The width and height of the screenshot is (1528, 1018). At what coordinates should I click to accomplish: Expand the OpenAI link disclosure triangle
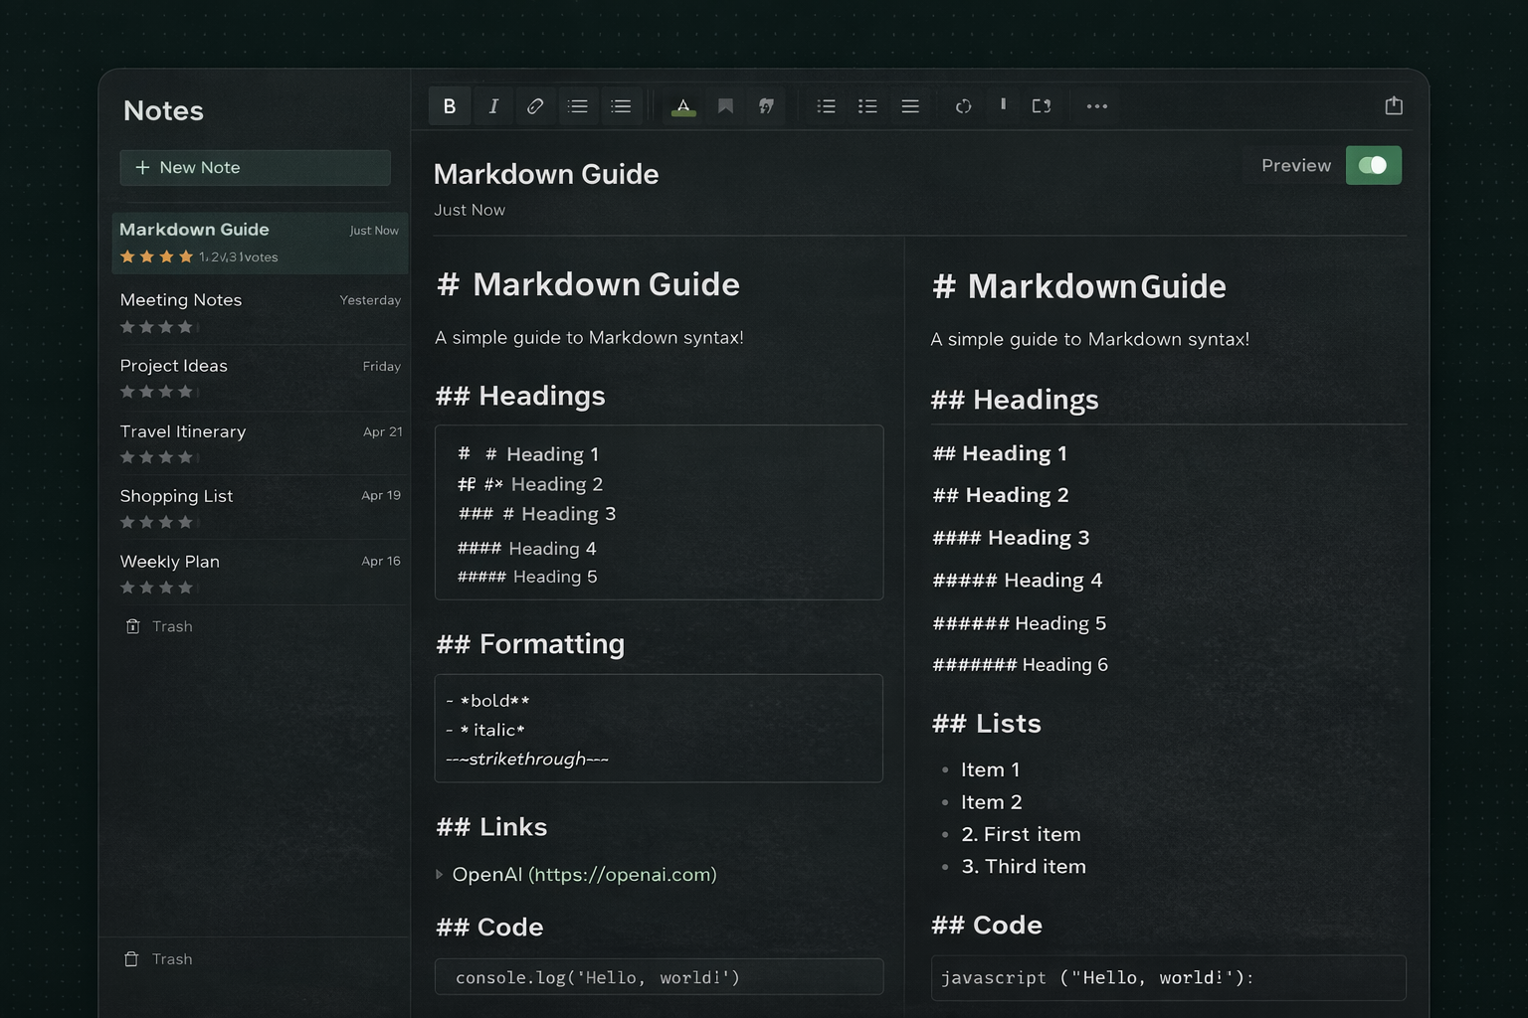point(439,875)
